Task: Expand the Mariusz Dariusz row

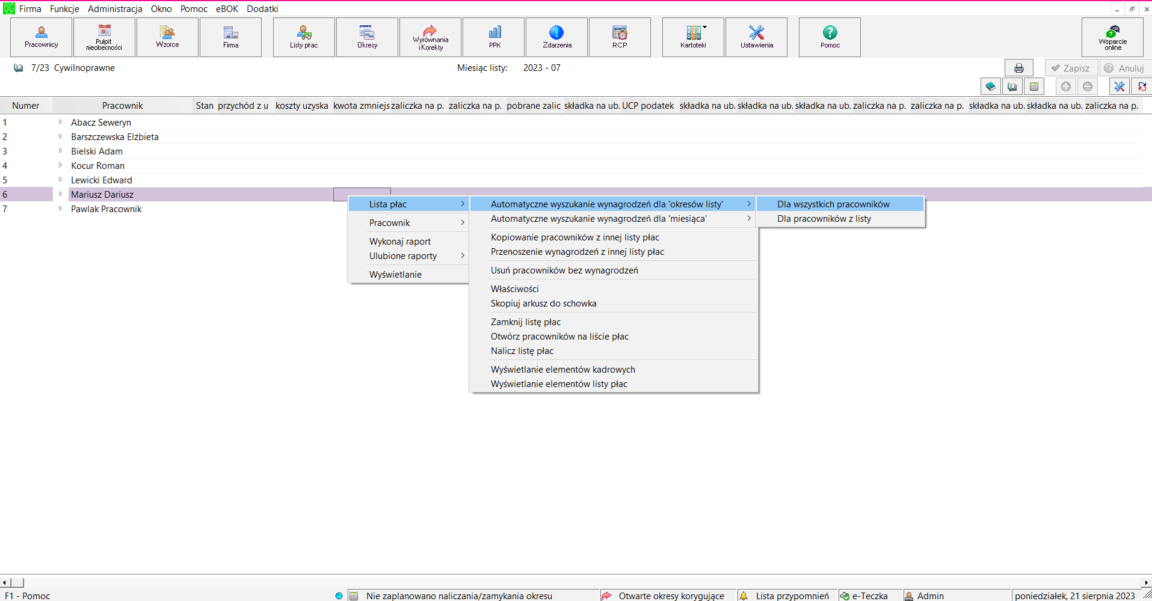Action: (x=60, y=194)
